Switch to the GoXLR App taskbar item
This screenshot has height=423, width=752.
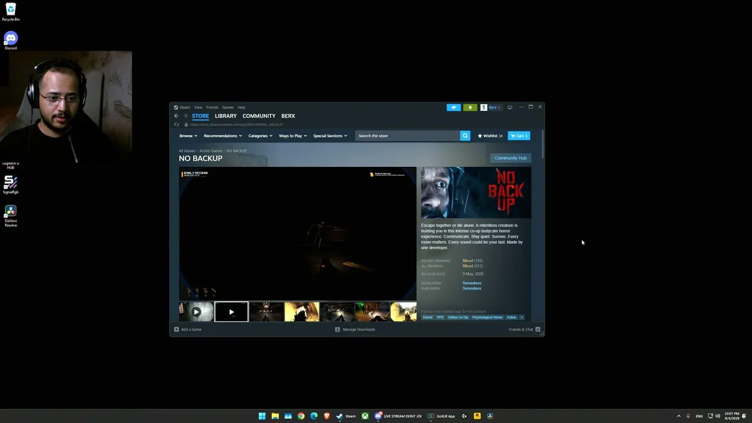[x=441, y=416]
